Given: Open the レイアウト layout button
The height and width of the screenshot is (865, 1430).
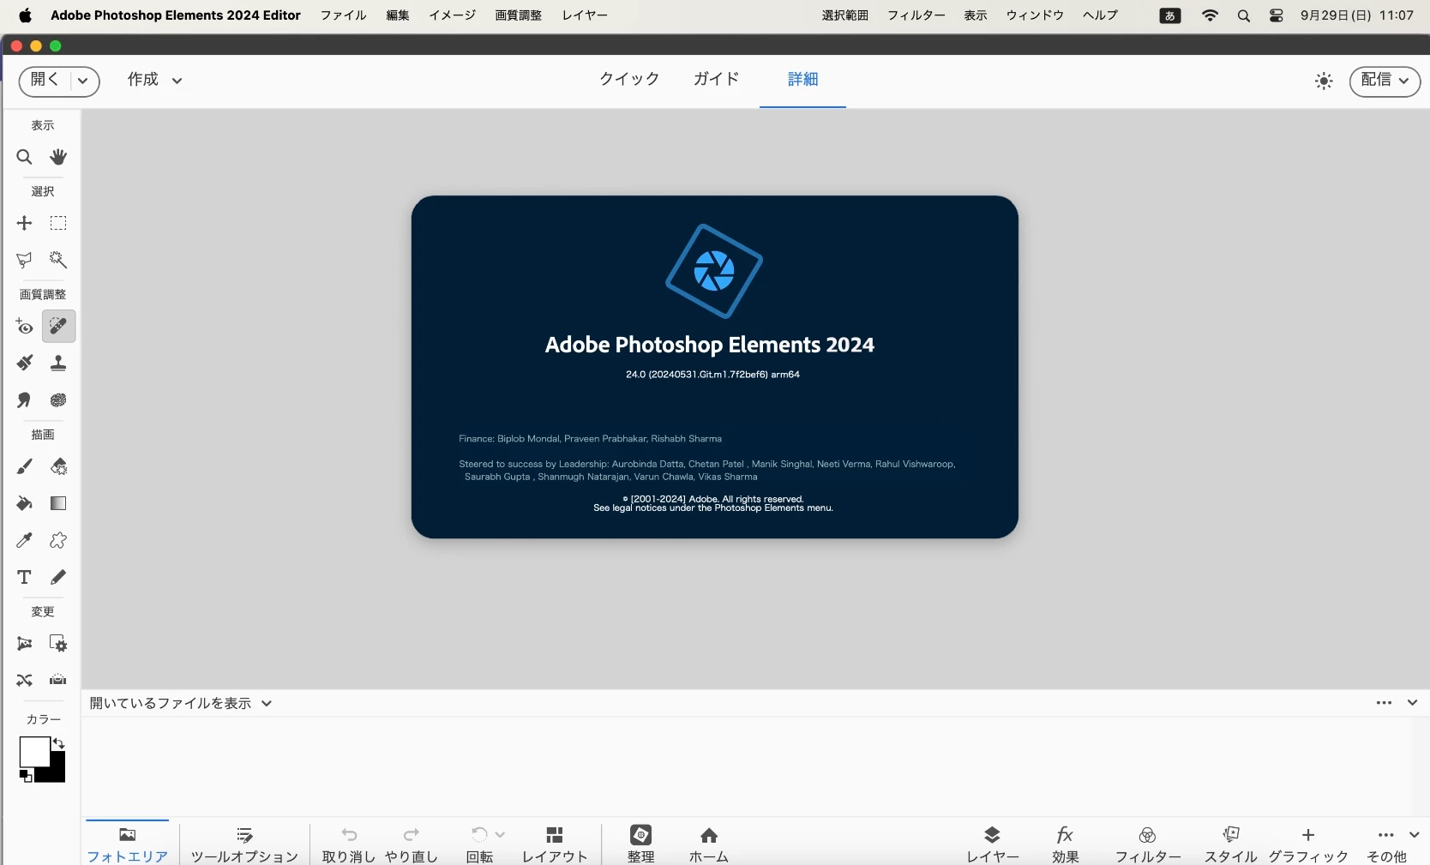Looking at the screenshot, I should point(555,844).
